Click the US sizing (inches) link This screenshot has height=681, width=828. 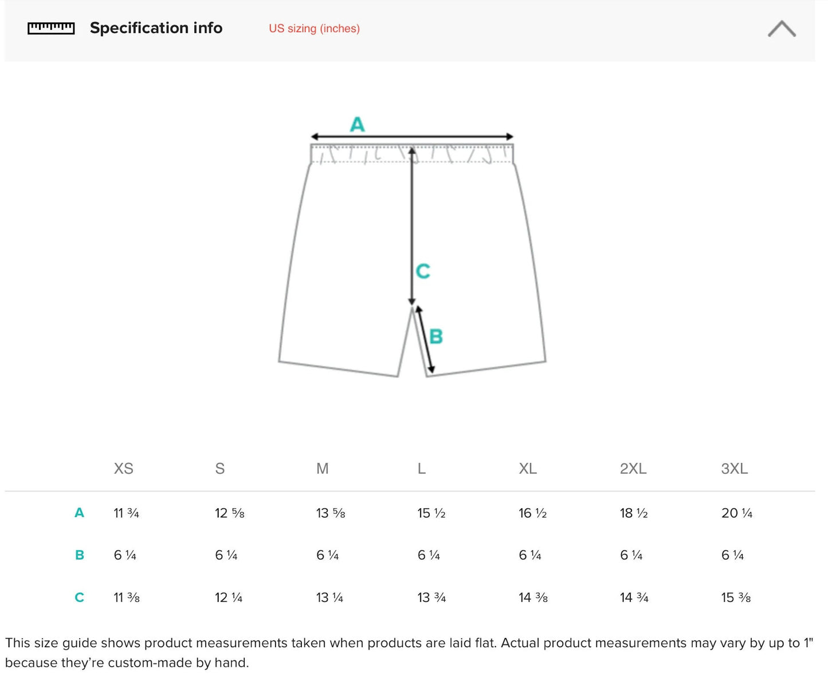click(x=314, y=29)
